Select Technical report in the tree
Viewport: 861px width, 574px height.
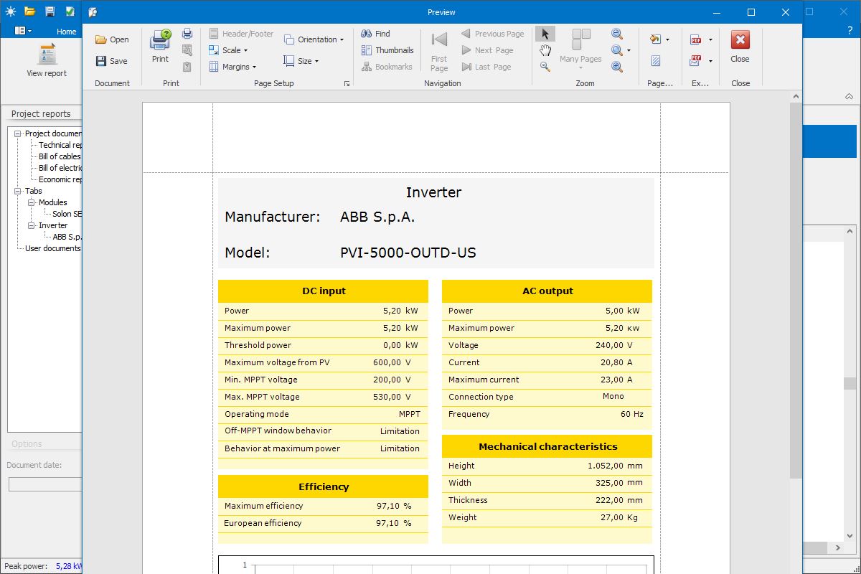pyautogui.click(x=60, y=145)
